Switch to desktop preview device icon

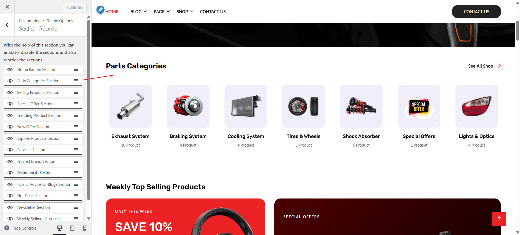59,228
